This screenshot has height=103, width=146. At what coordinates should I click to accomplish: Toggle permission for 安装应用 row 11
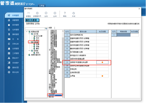click(102, 69)
